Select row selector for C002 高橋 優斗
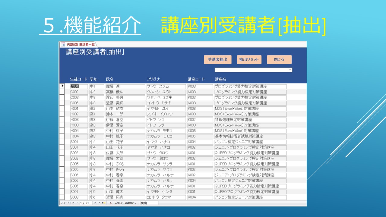This screenshot has height=217, width=386. click(x=62, y=92)
